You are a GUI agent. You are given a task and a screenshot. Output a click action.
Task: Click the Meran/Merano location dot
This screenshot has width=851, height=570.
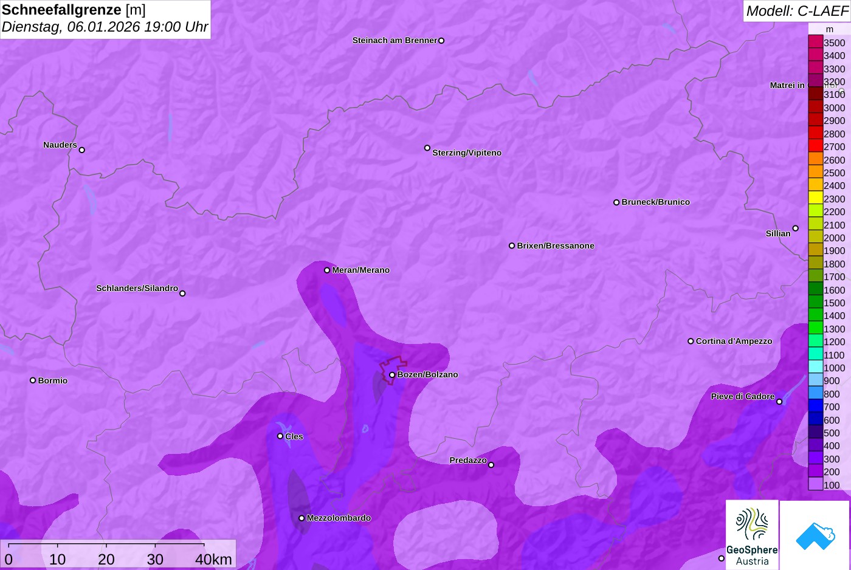(x=327, y=270)
